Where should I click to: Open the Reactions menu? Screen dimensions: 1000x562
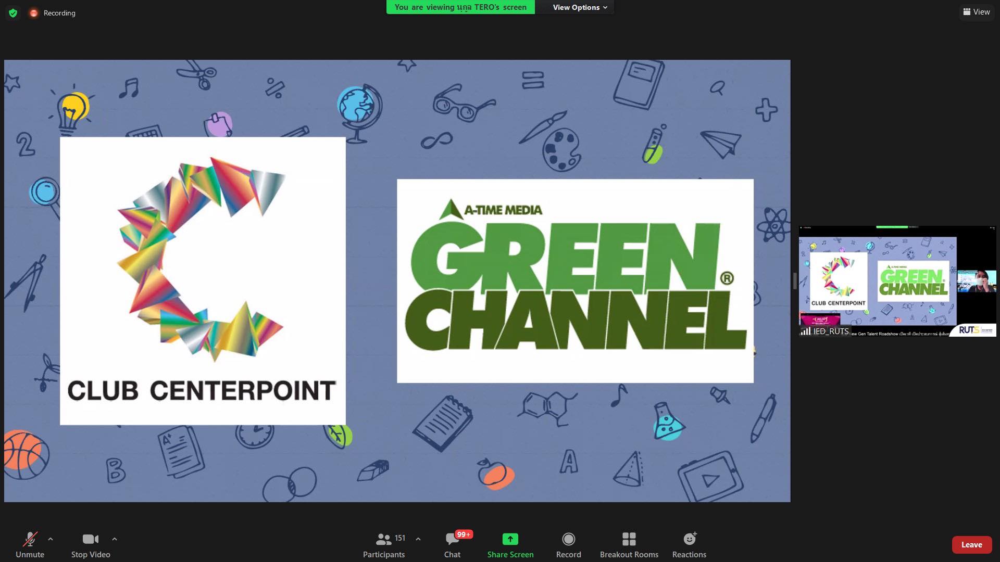(689, 545)
